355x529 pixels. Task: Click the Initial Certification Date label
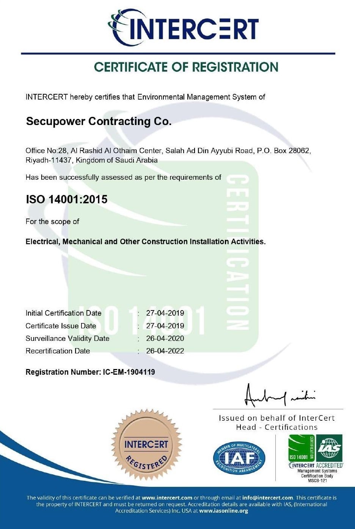[x=63, y=313]
